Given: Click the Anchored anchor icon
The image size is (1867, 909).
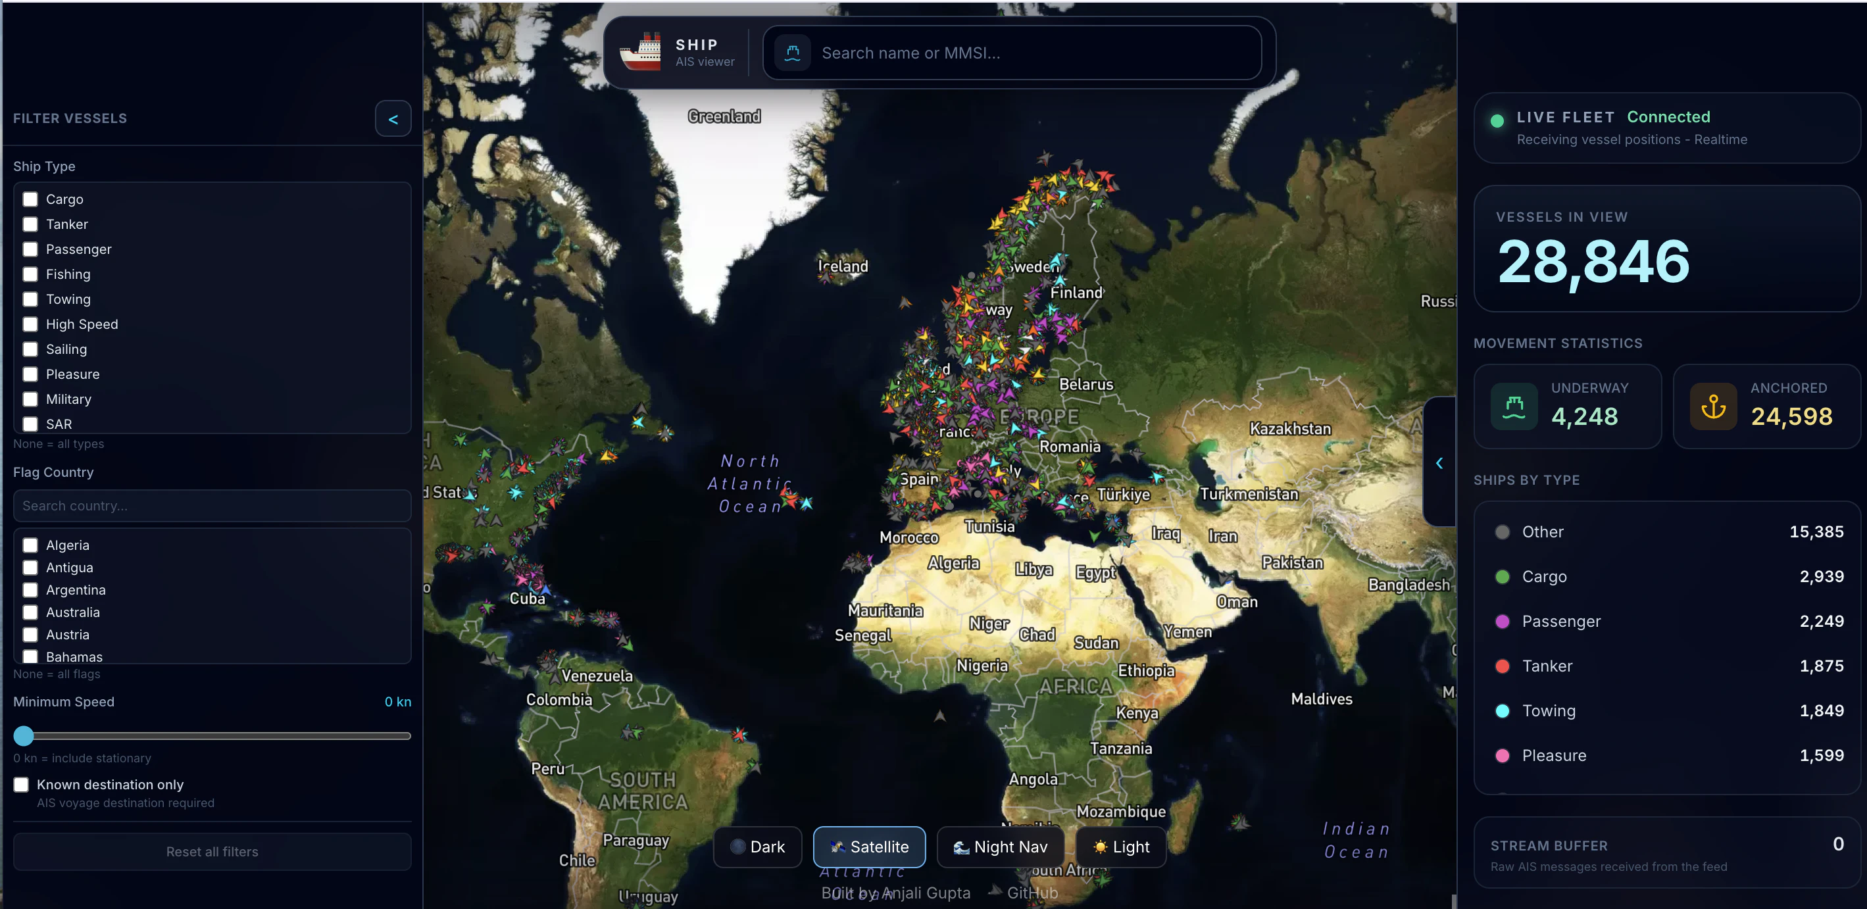Looking at the screenshot, I should click(1712, 406).
